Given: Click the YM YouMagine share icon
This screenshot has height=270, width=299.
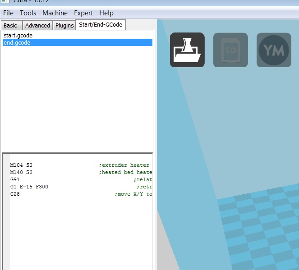Looking at the screenshot, I should click(274, 50).
